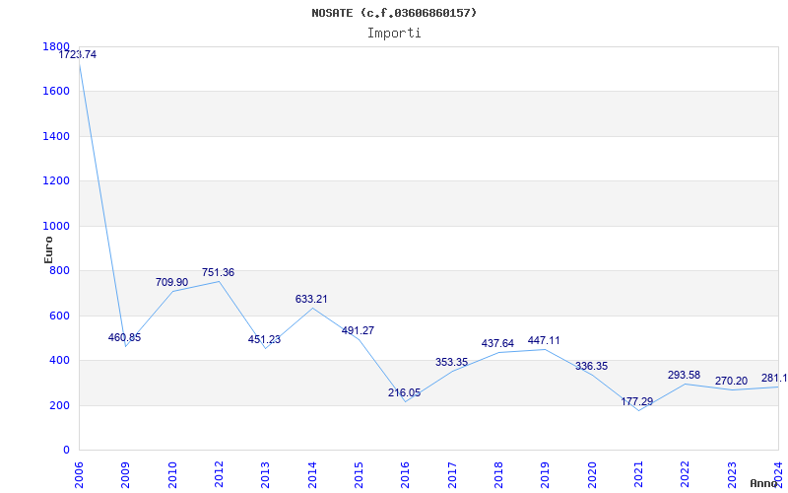788x493 pixels.
Task: Click the 1800 y-axis tick label
Action: click(56, 46)
